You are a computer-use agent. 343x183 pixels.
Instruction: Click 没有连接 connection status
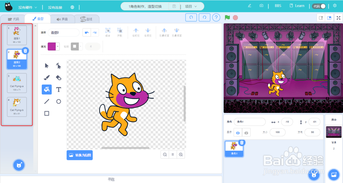[x=55, y=8]
